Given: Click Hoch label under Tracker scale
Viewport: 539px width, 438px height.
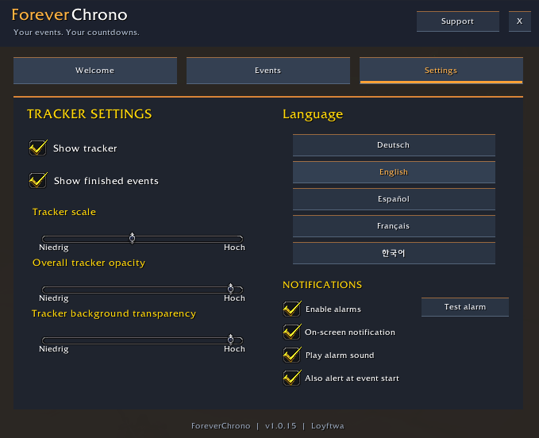Looking at the screenshot, I should (x=234, y=248).
